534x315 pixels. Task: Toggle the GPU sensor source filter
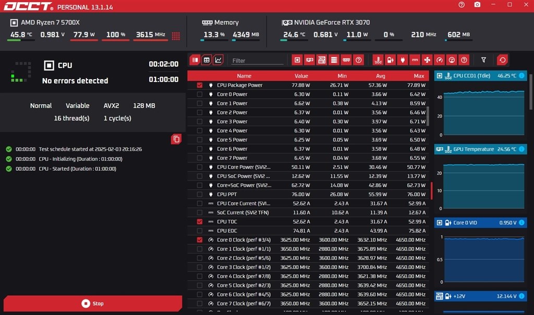point(310,60)
